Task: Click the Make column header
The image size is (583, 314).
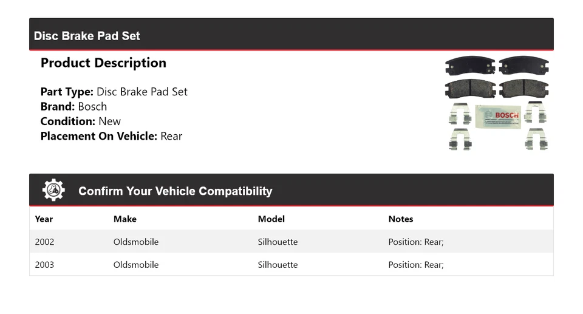Action: [x=124, y=219]
